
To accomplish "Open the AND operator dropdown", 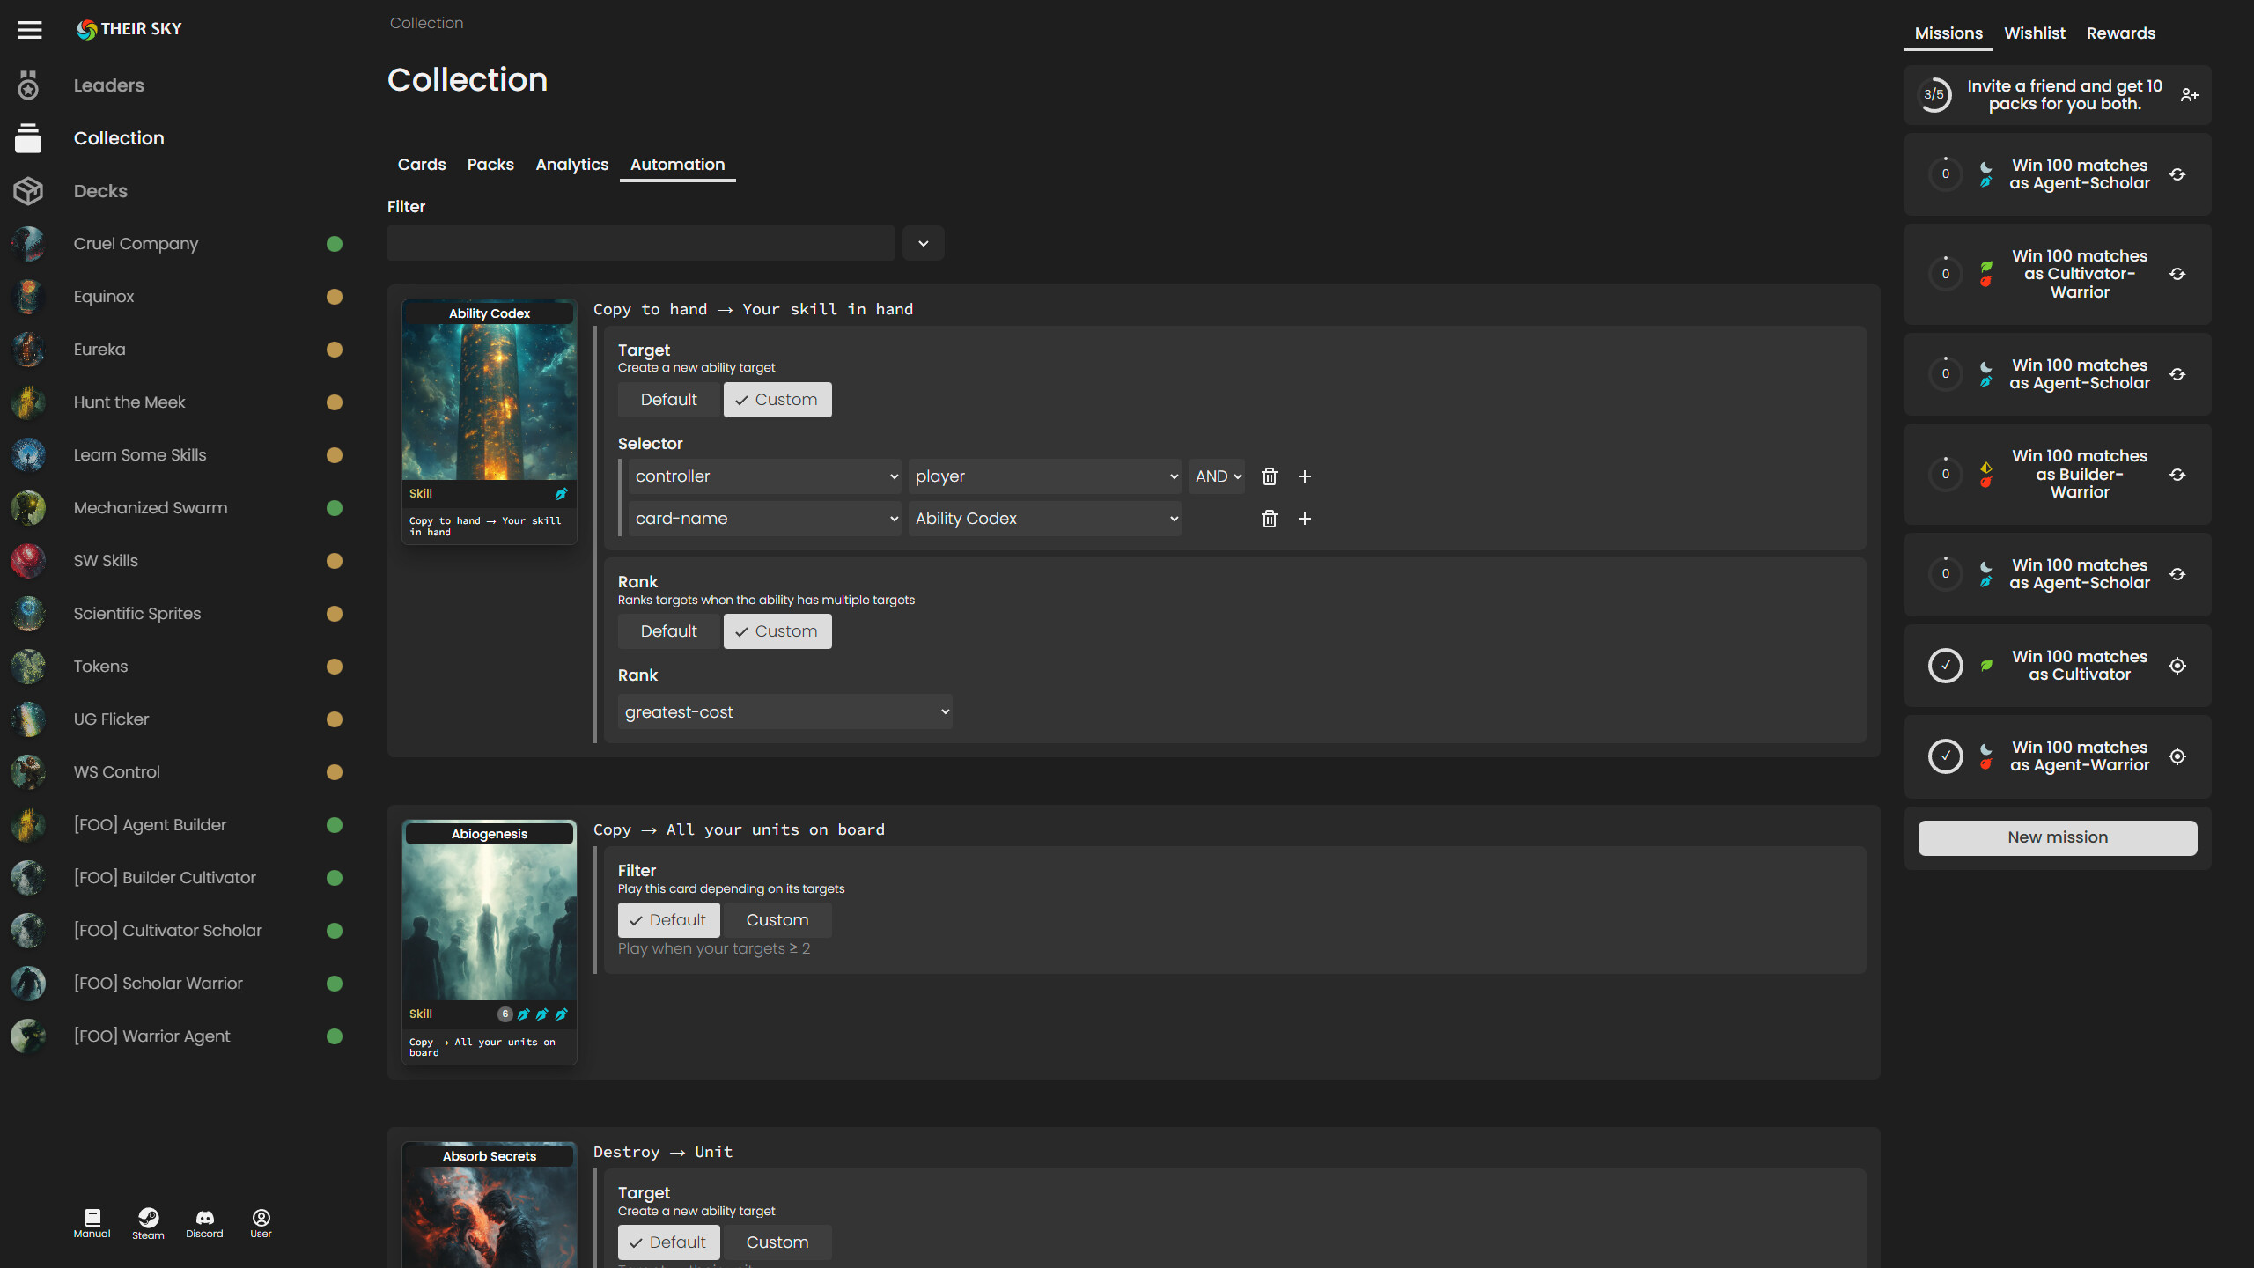I will pos(1216,475).
